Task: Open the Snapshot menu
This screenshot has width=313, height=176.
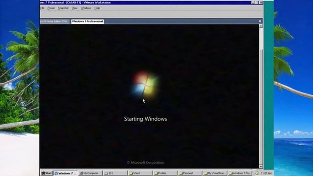Action: point(63,8)
